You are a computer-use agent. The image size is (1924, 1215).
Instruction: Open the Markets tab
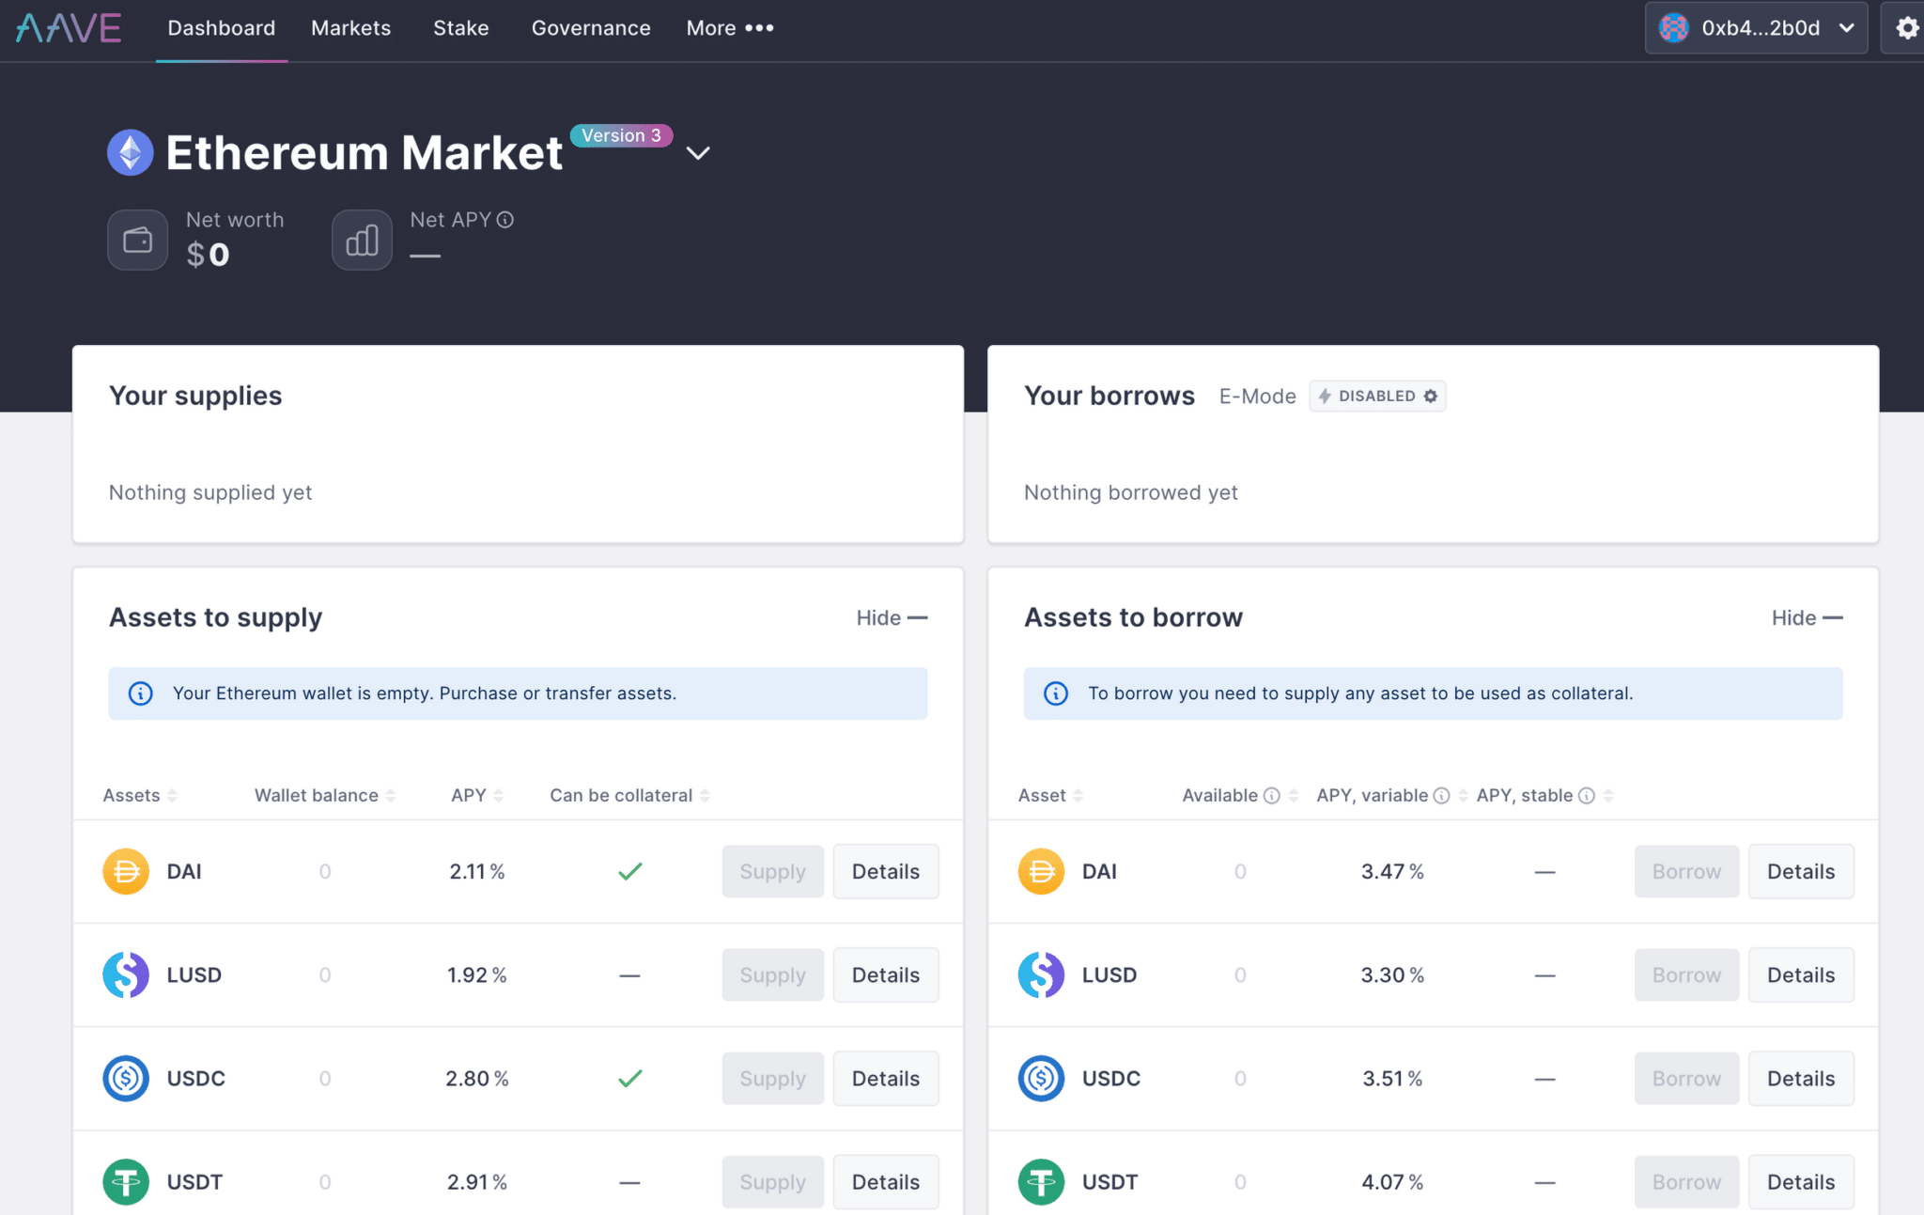351,28
